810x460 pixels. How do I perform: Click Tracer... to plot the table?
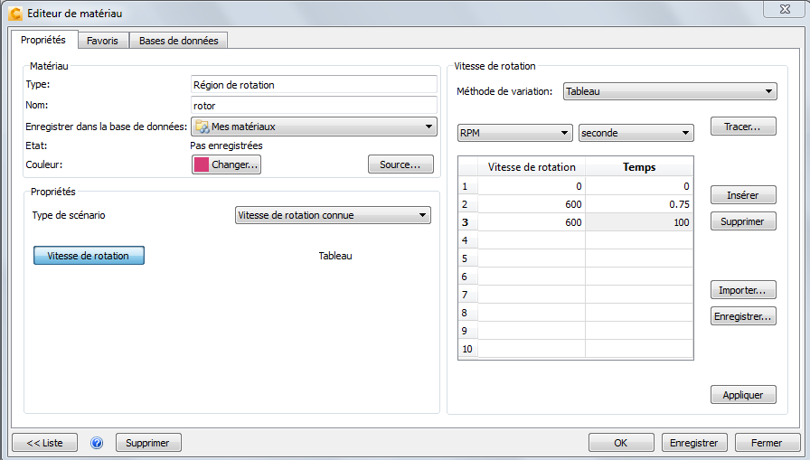coord(743,127)
